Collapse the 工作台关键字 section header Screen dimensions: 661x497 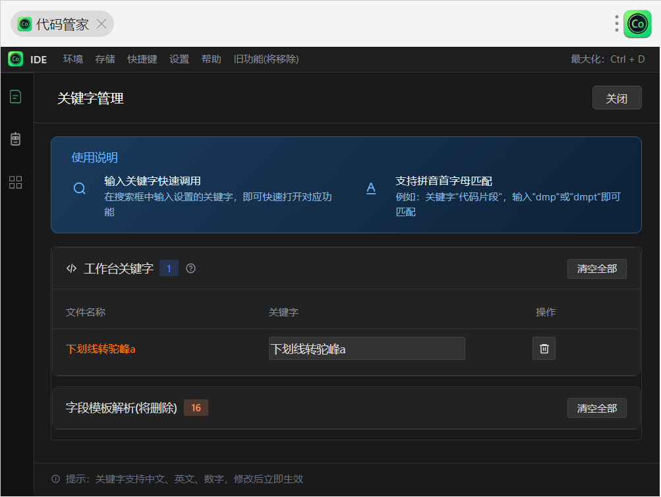119,268
